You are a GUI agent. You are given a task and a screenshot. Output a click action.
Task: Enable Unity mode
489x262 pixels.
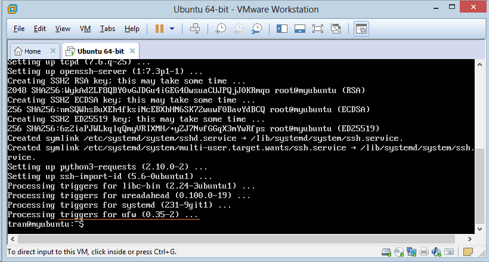[336, 29]
